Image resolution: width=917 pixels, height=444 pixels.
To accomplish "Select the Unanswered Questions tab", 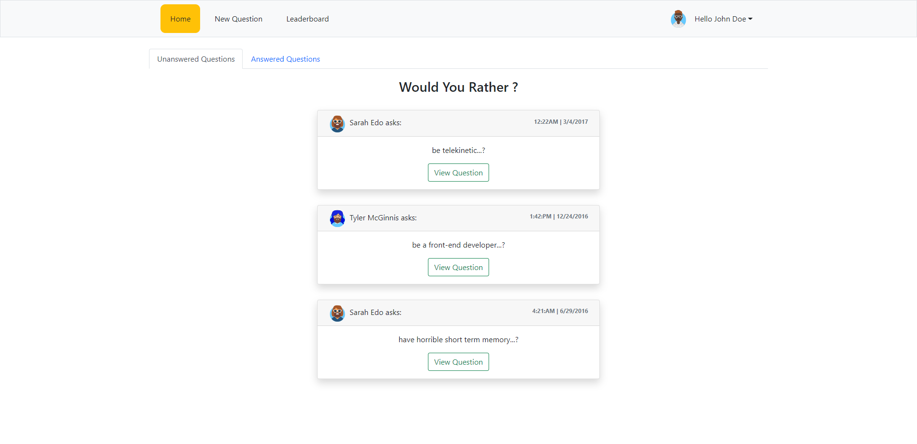I will [196, 59].
